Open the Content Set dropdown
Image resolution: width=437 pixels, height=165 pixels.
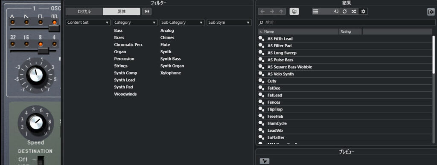pos(88,23)
